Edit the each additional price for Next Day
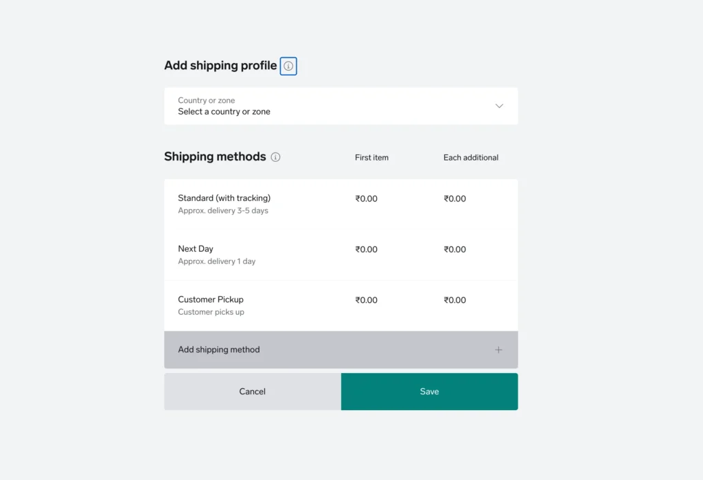703x480 pixels. [454, 249]
